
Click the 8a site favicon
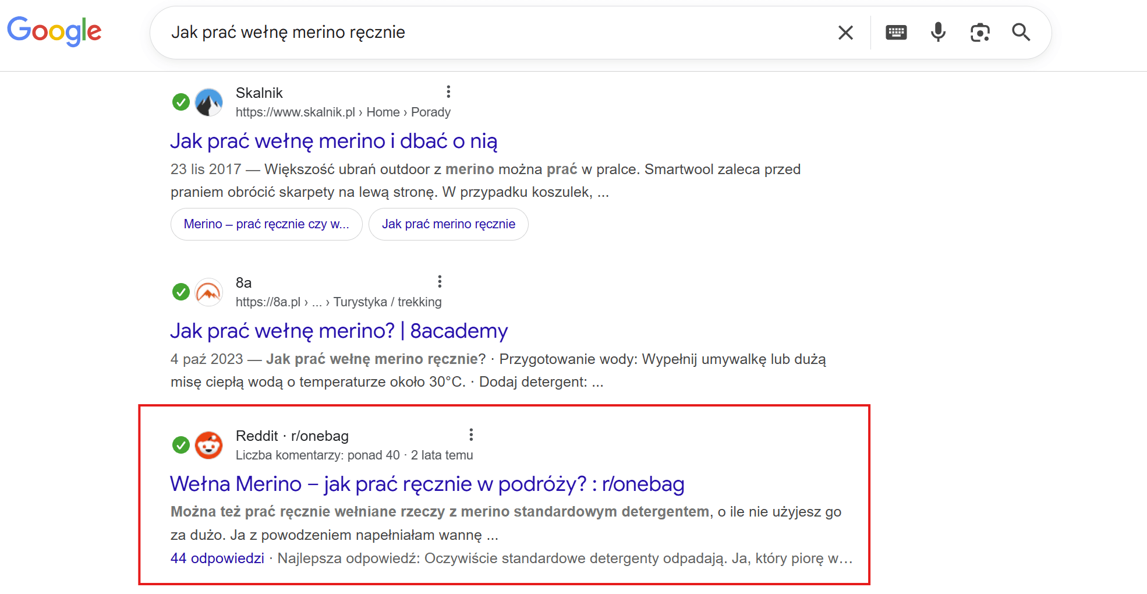pos(208,292)
